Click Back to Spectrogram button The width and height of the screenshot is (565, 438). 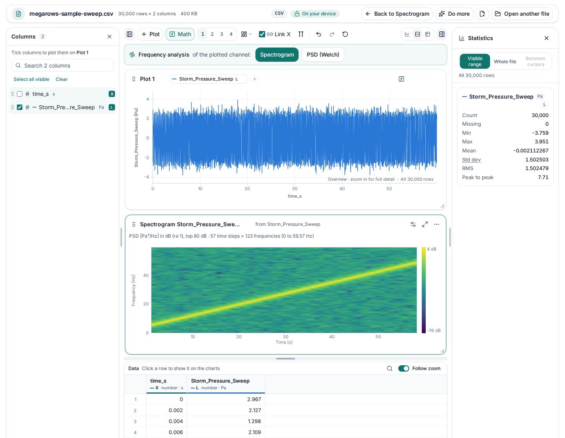397,14
